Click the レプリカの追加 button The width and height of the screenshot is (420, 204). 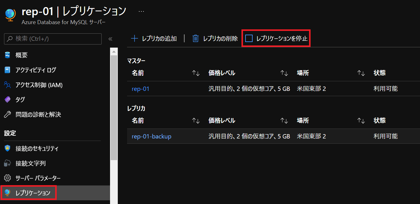tap(154, 39)
